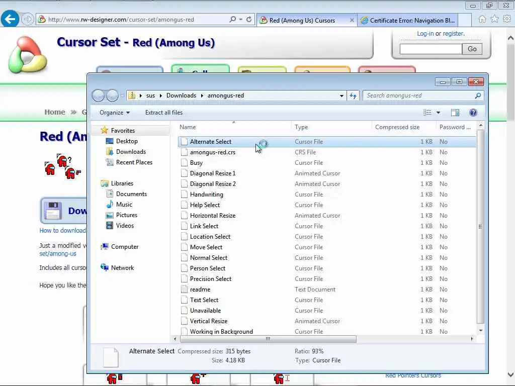Select the Handwriting cursor file
Image resolution: width=515 pixels, height=386 pixels.
[327, 195]
